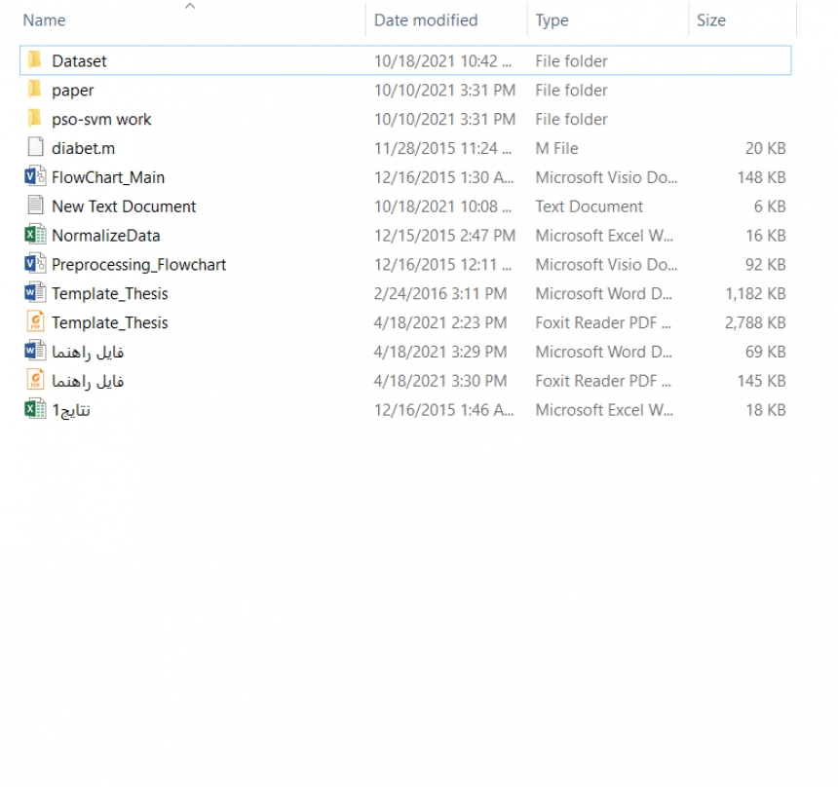
Task: Select the NormalizeData Excel icon
Action: pyautogui.click(x=35, y=235)
